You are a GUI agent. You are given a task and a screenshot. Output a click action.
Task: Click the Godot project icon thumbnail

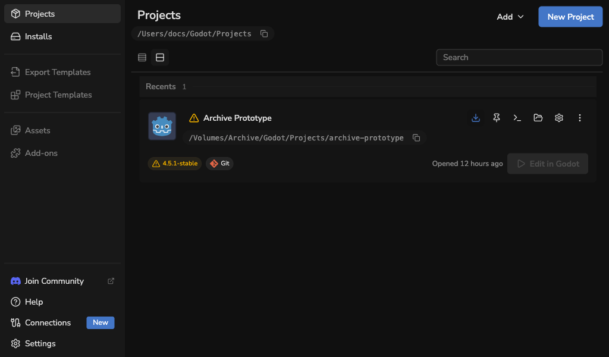pos(162,126)
